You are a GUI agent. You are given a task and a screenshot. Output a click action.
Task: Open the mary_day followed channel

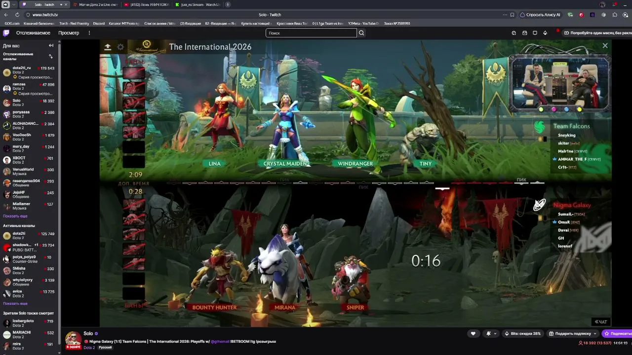tap(29, 148)
